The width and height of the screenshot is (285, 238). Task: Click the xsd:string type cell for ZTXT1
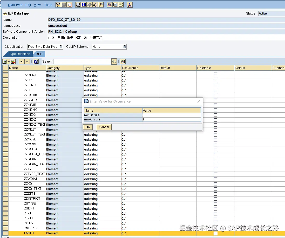[x=103, y=218]
